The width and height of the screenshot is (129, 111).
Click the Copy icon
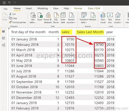click(10, 18)
